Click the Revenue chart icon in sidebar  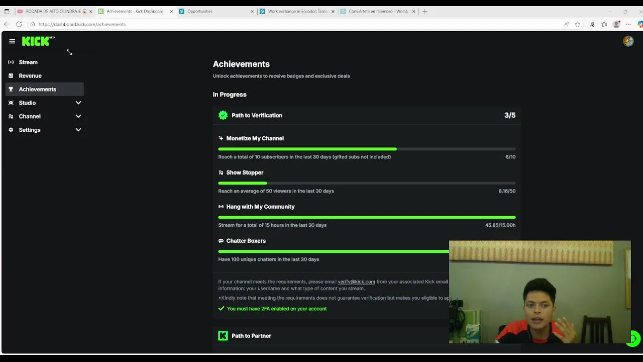click(11, 76)
